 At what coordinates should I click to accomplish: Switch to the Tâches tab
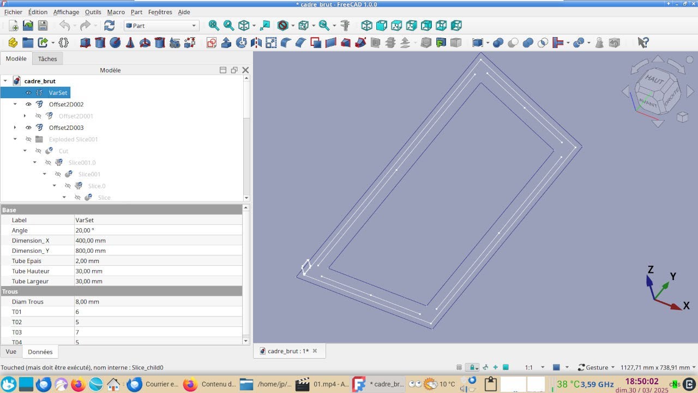(47, 59)
